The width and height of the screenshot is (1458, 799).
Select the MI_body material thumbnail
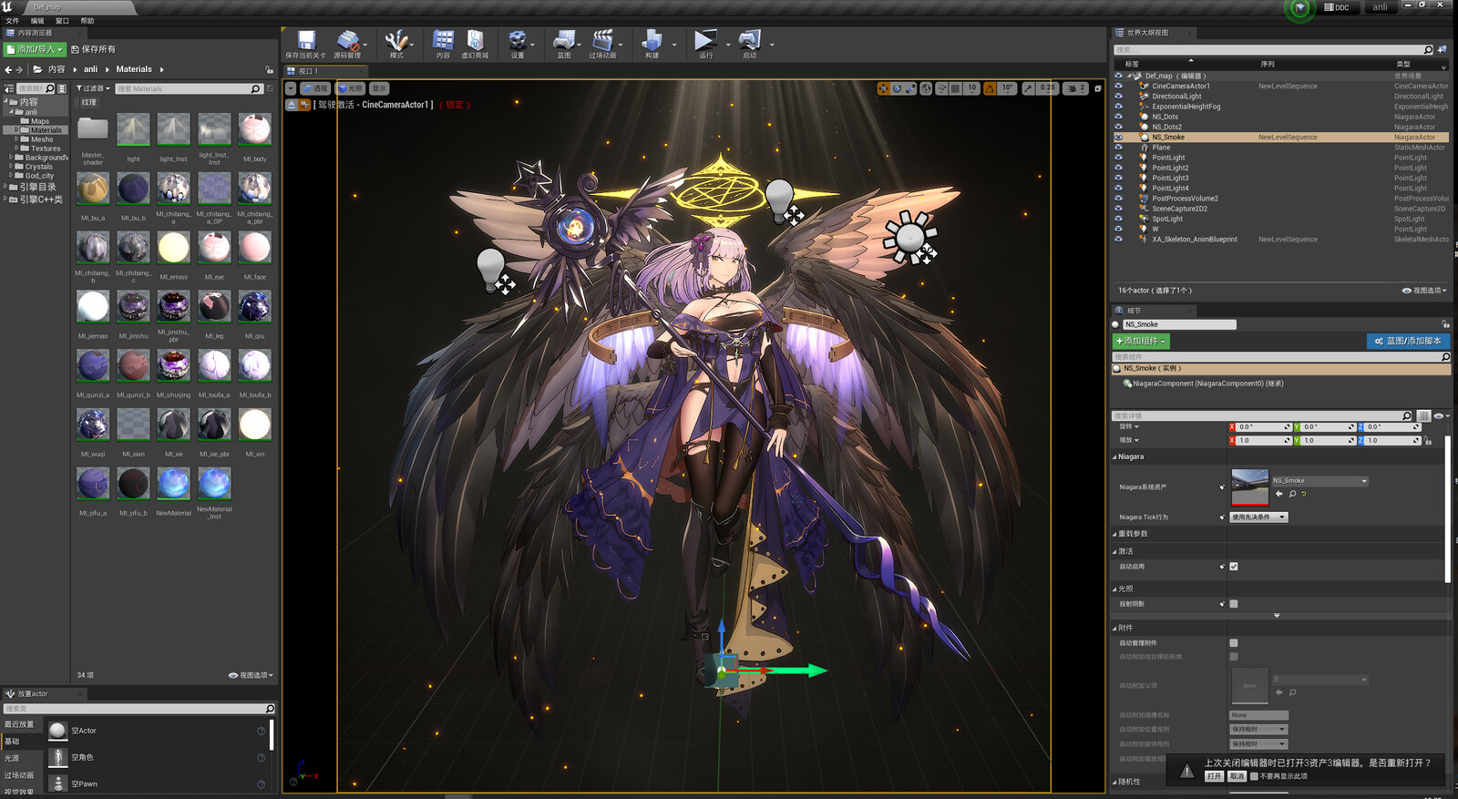point(254,129)
